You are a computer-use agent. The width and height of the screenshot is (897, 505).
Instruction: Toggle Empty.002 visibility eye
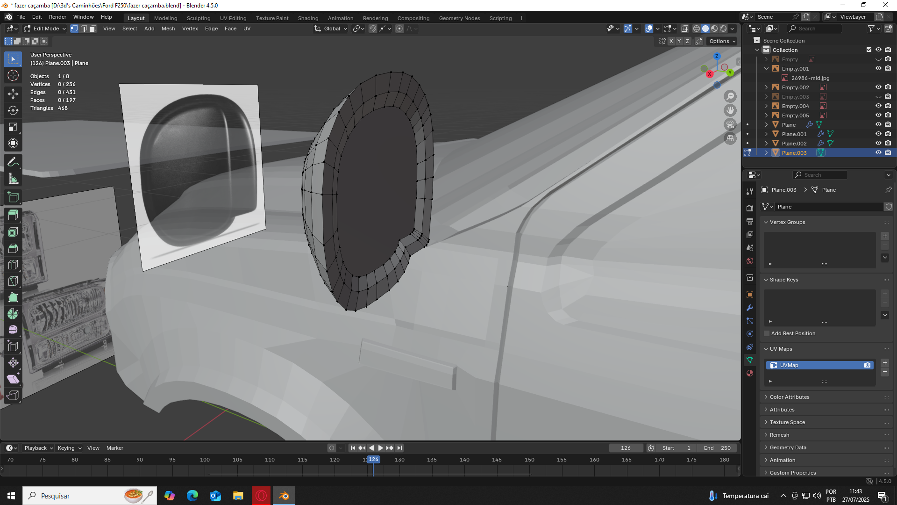coord(878,87)
